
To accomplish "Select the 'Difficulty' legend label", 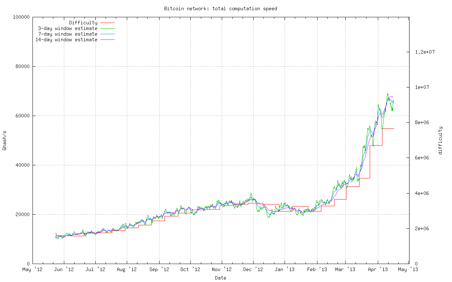I will [x=83, y=23].
